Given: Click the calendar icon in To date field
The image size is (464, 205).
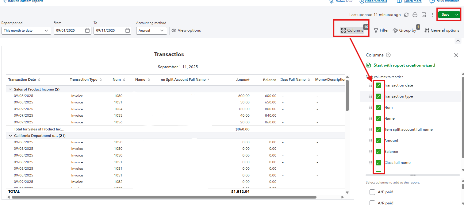Looking at the screenshot, I should coord(128,31).
